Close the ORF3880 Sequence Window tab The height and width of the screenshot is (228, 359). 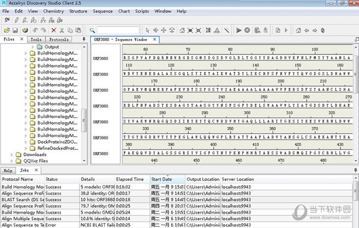155,39
